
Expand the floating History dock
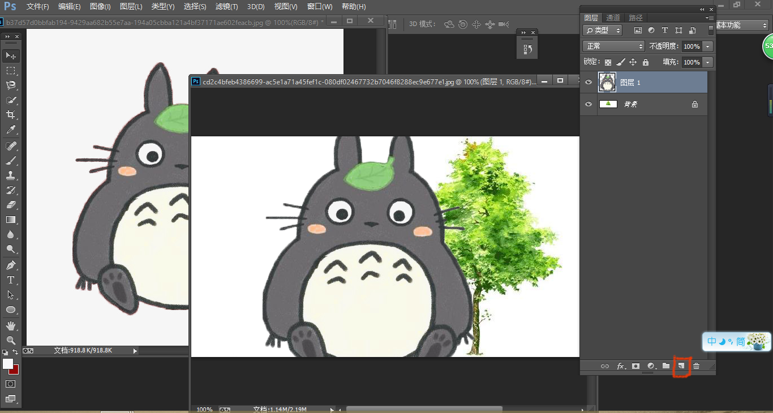tap(523, 33)
